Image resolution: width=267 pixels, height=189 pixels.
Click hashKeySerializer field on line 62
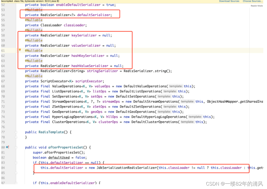(88, 56)
